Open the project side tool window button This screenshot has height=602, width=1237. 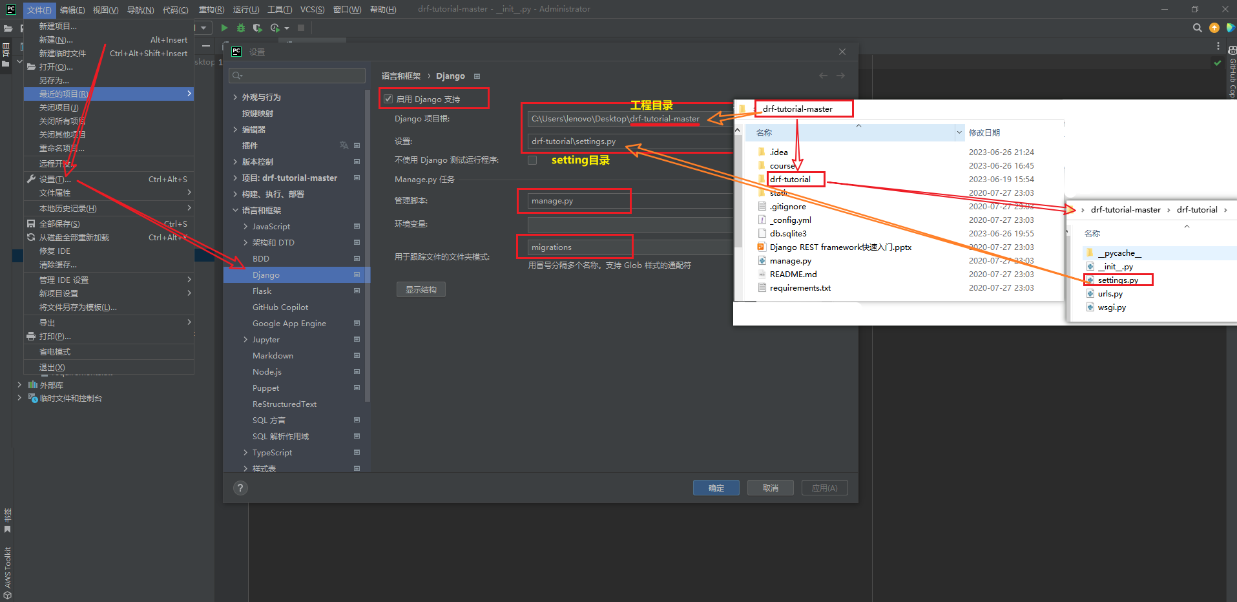coord(6,55)
